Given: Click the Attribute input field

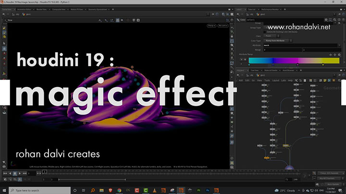Looking at the screenshot, I should (x=300, y=46).
